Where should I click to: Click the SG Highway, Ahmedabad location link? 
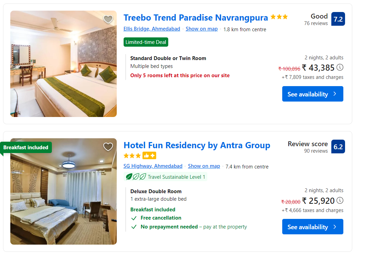[153, 166]
